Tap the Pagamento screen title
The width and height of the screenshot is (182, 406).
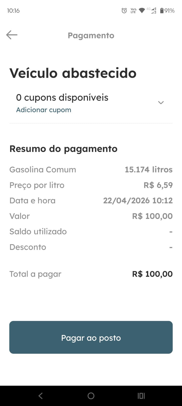tap(91, 36)
